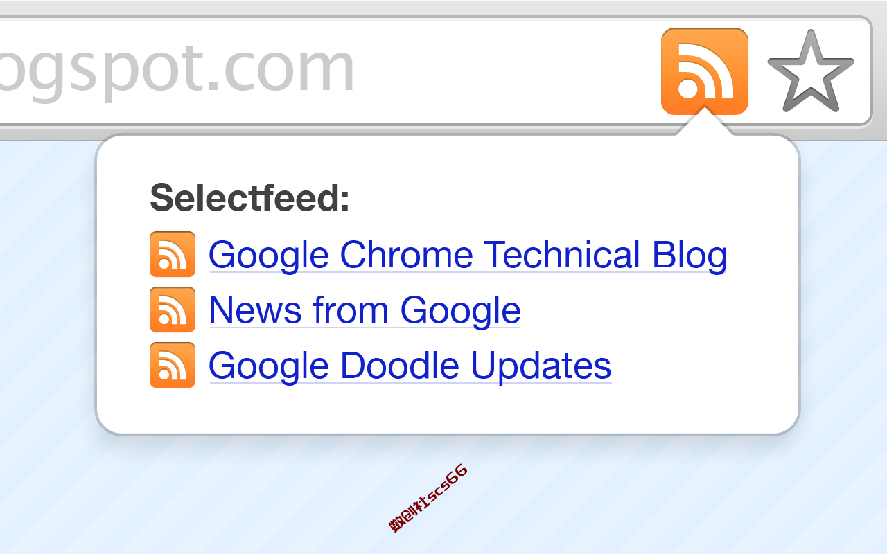887x554 pixels.
Task: Click the blogspot.com URL text in address bar
Action: point(177,69)
